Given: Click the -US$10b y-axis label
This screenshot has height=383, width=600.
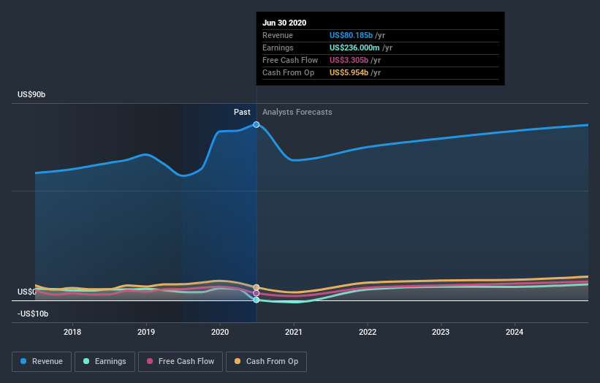Looking at the screenshot, I should coord(33,314).
